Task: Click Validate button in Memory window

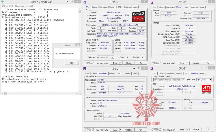Action: click(196, 63)
